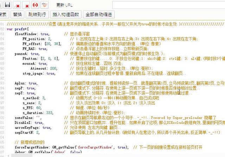
Task: Click the 跳转到行 button
Action: click(37, 14)
